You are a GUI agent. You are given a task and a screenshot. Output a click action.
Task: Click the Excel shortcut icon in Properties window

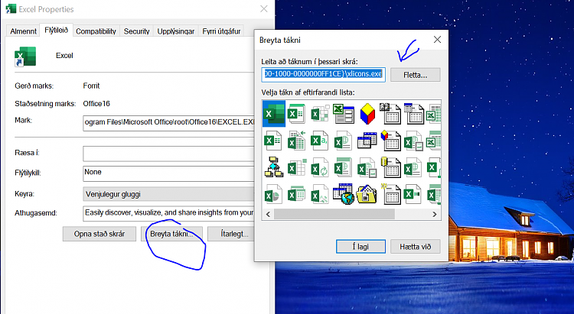[25, 57]
